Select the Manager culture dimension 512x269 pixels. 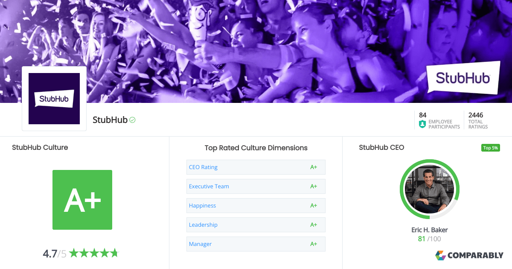pos(256,244)
